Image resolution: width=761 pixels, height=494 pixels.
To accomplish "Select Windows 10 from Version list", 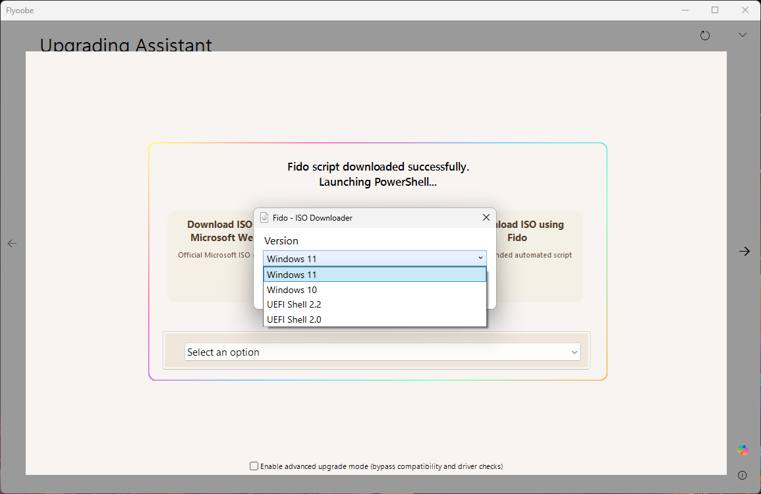I will click(375, 290).
